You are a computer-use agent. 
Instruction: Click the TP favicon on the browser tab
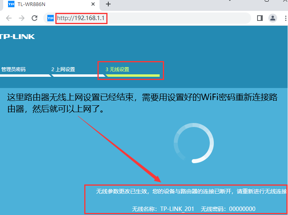11,4
